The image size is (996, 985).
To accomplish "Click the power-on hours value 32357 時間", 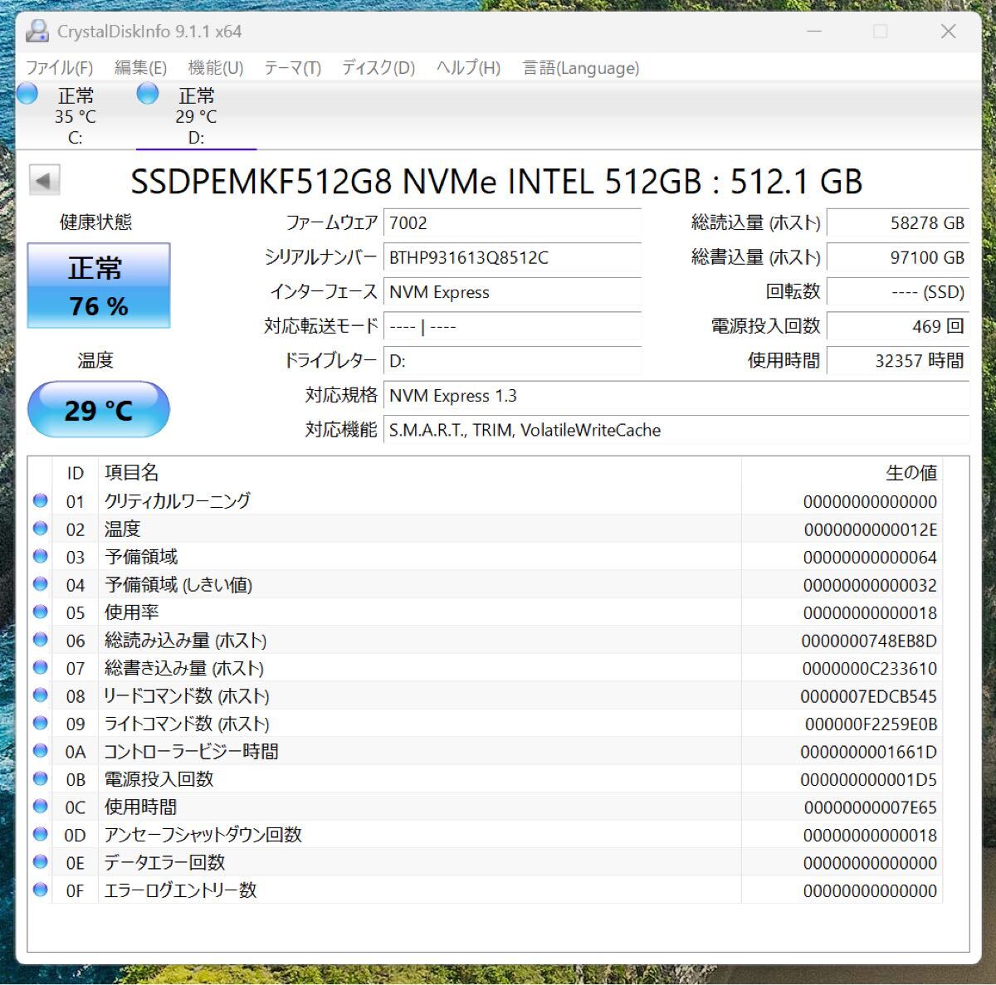I will click(x=898, y=361).
